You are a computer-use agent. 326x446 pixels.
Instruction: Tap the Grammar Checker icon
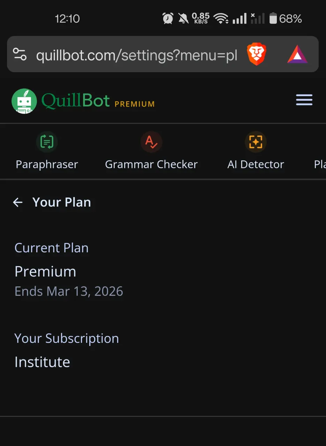point(151,142)
